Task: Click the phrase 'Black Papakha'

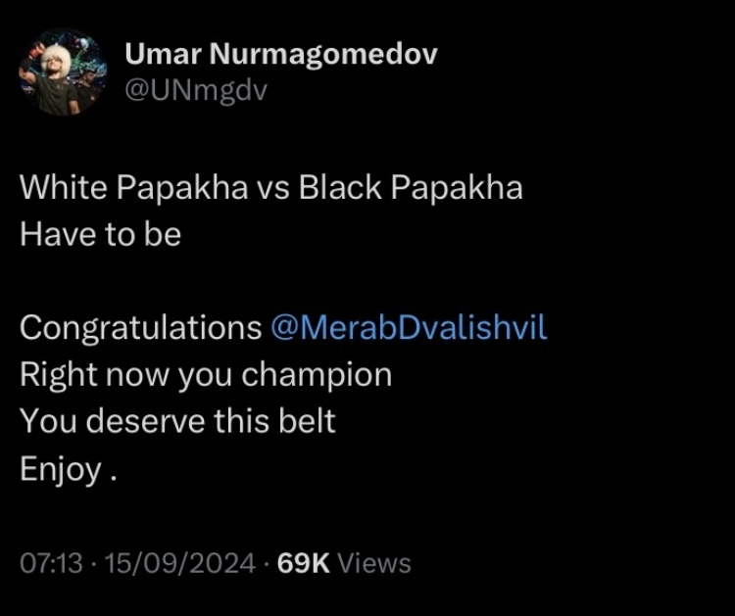Action: 411,187
